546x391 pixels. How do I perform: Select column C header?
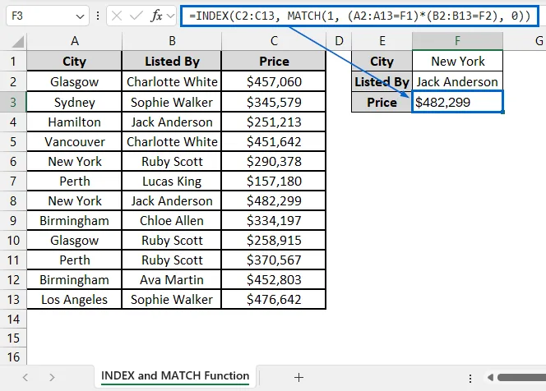click(274, 41)
